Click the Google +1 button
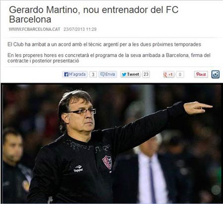Screen dimensions: 223x204 (168, 75)
